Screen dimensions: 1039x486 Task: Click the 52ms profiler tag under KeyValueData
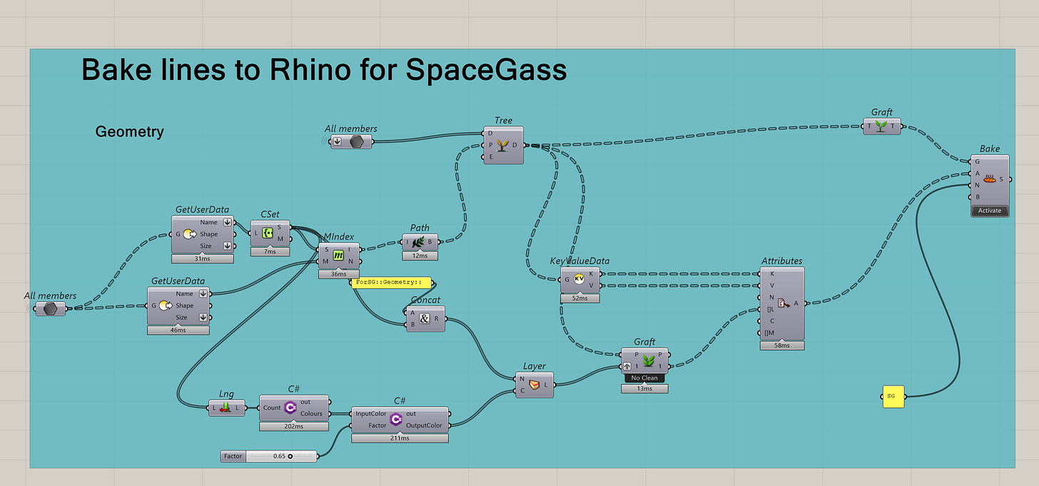click(x=580, y=298)
